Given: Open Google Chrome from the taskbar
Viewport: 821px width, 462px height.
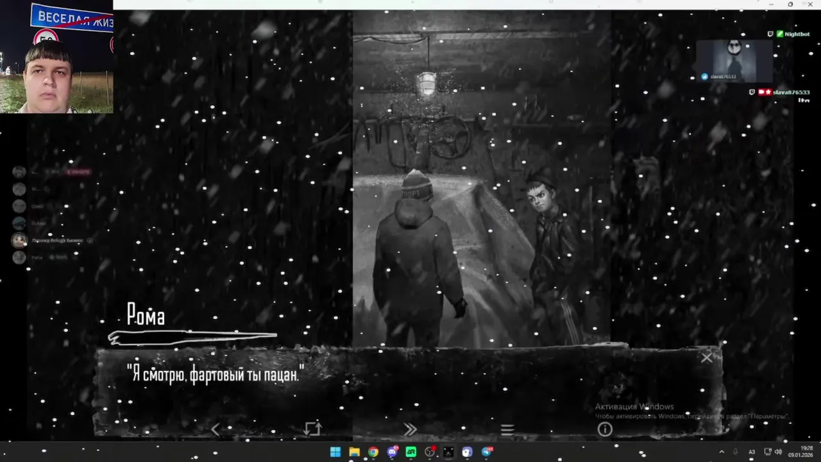Looking at the screenshot, I should point(373,452).
